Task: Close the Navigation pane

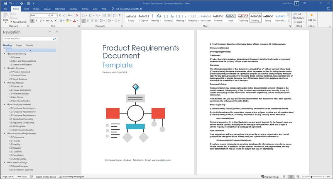Action: point(57,31)
